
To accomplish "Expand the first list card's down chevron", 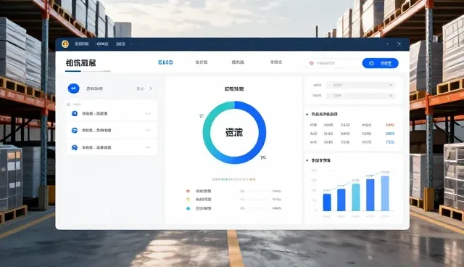I will click(148, 114).
